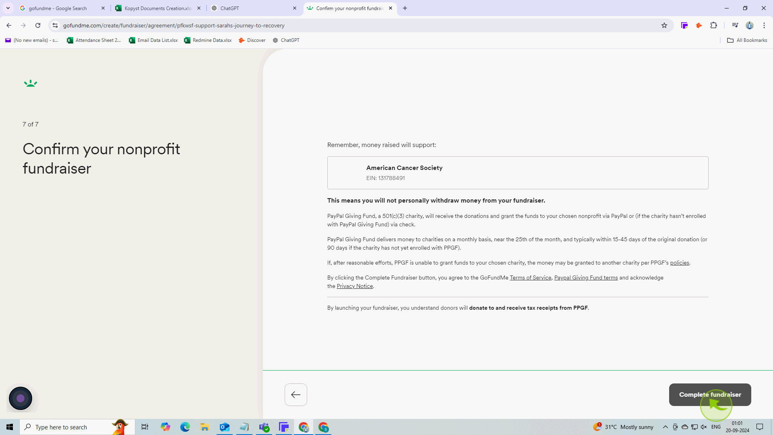Click the purple recorder bubble icon
The width and height of the screenshot is (773, 435).
click(21, 398)
